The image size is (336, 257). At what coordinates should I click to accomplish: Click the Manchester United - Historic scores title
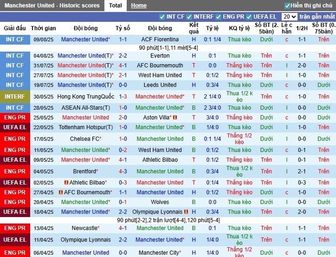pyautogui.click(x=52, y=6)
